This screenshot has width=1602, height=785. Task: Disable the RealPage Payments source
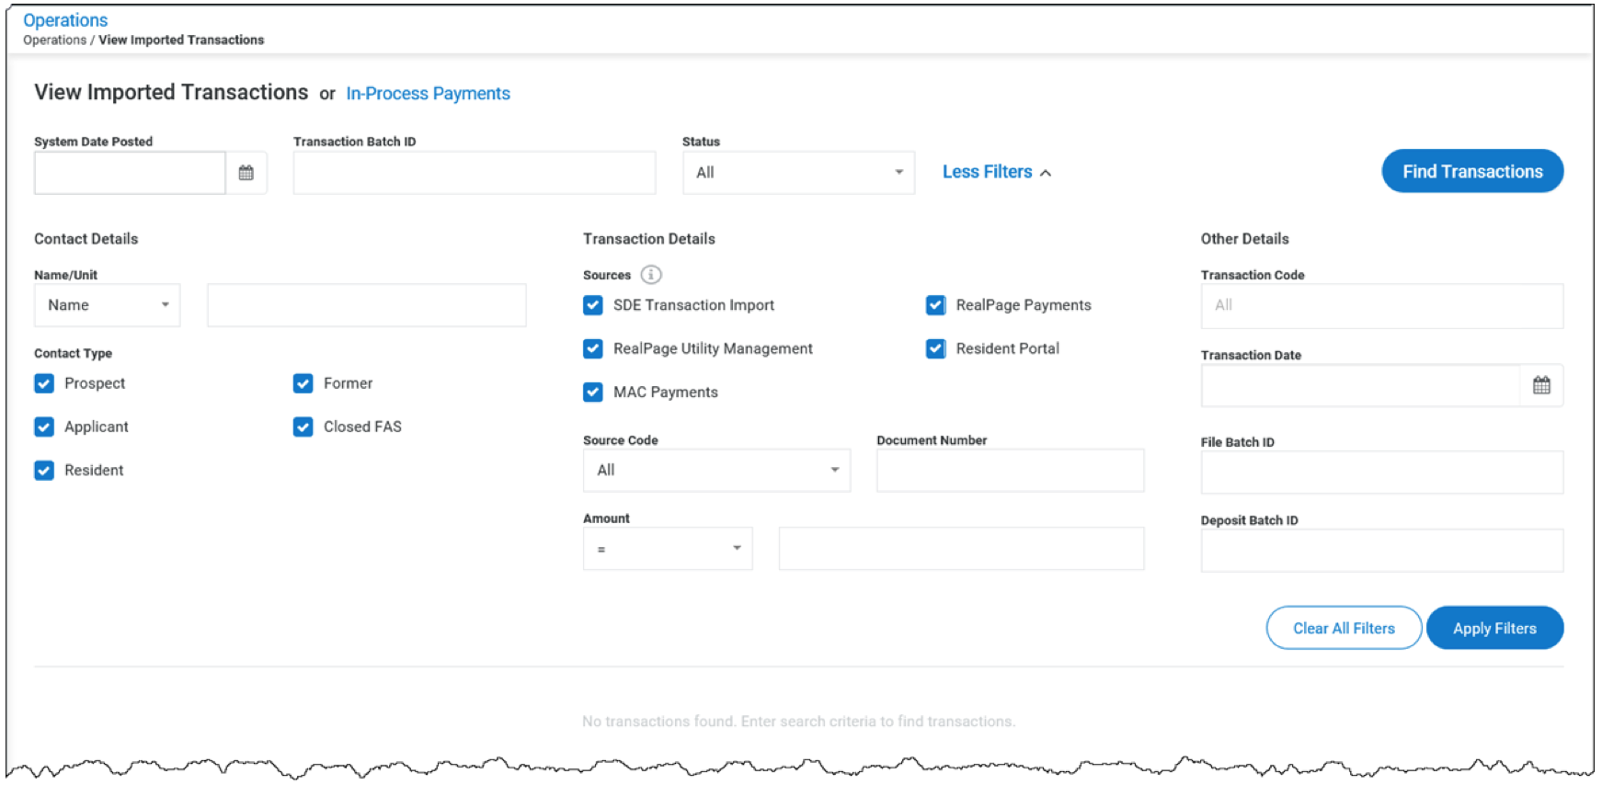[935, 305]
